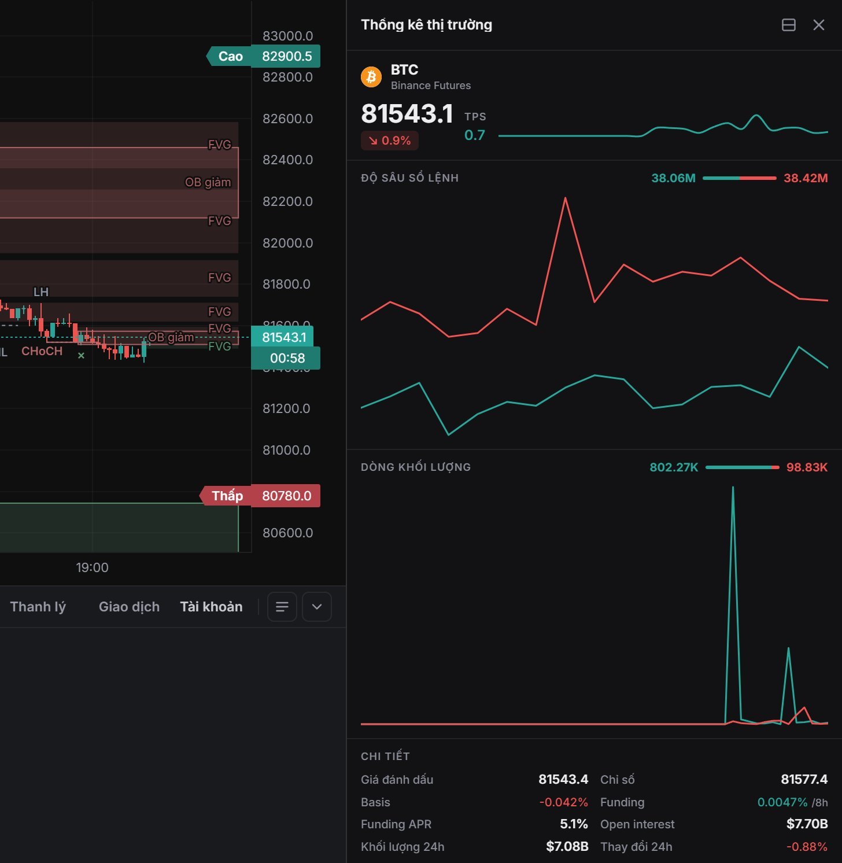Click the ĐỘ SÂU SỔ LỆNH section title
This screenshot has height=863, width=842.
coord(410,178)
